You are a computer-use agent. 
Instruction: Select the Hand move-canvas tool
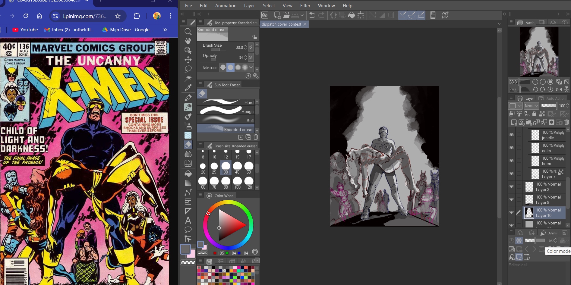(188, 41)
